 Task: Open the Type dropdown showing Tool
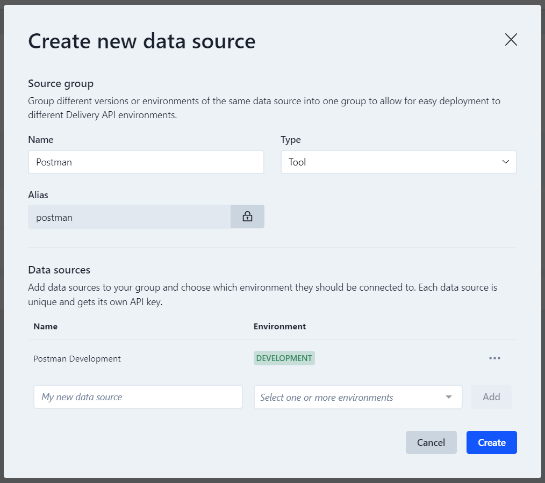tap(398, 162)
